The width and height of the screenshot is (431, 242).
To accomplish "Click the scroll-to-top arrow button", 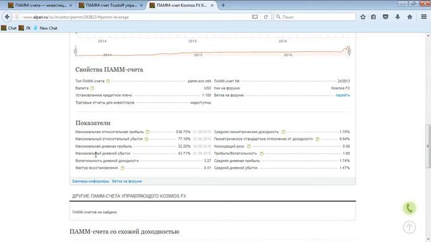I will (x=409, y=227).
